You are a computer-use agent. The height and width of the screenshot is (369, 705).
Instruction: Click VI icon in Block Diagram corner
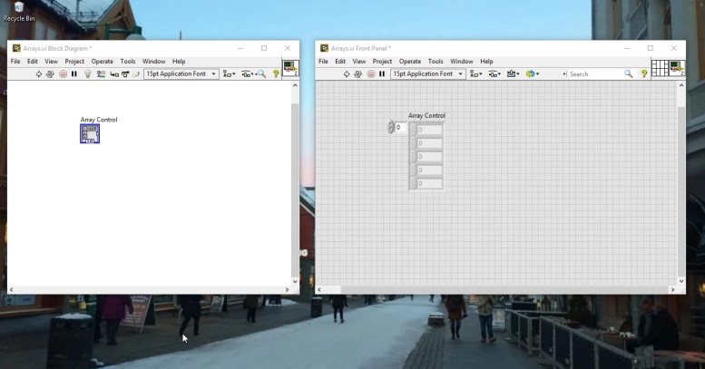click(x=290, y=69)
